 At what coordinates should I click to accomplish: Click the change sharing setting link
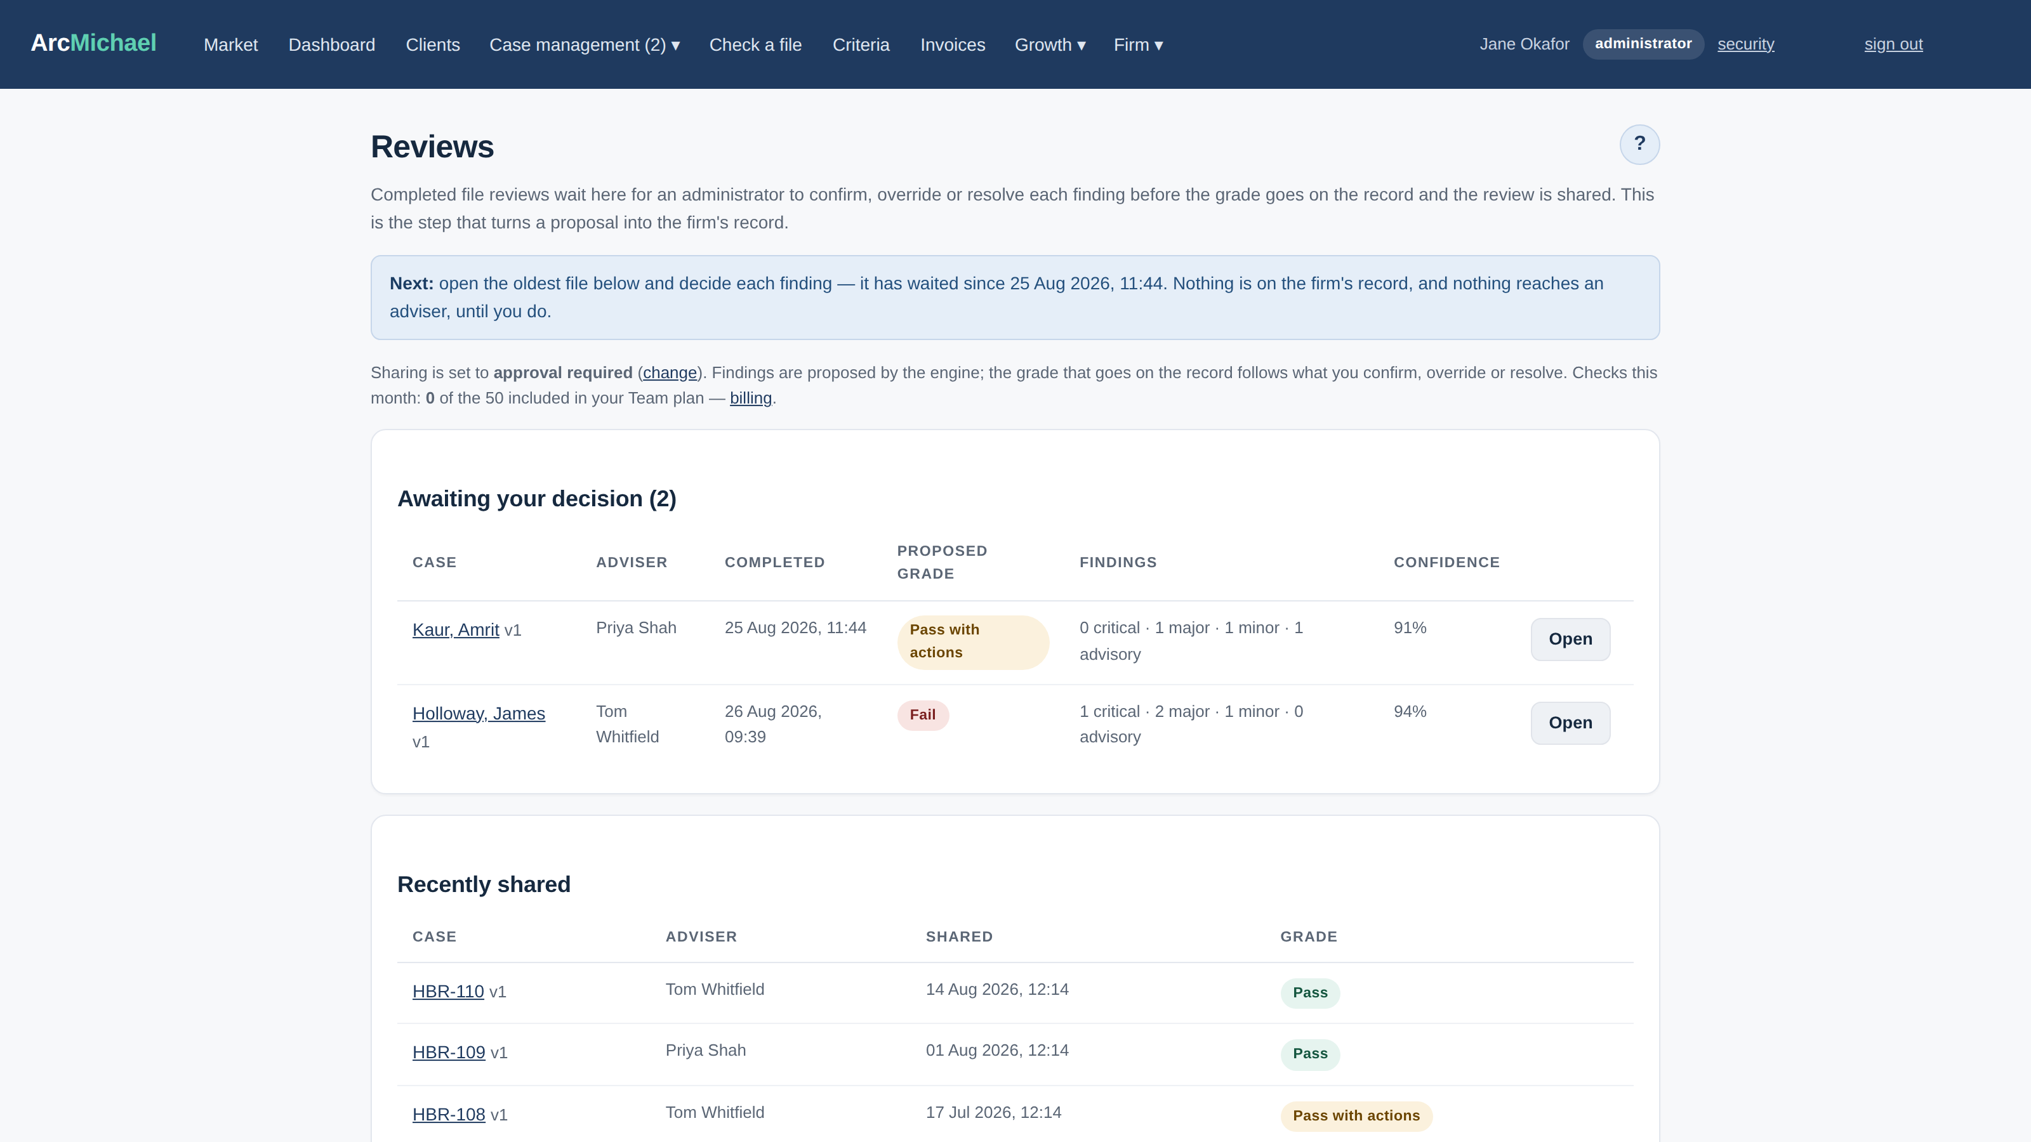[670, 373]
